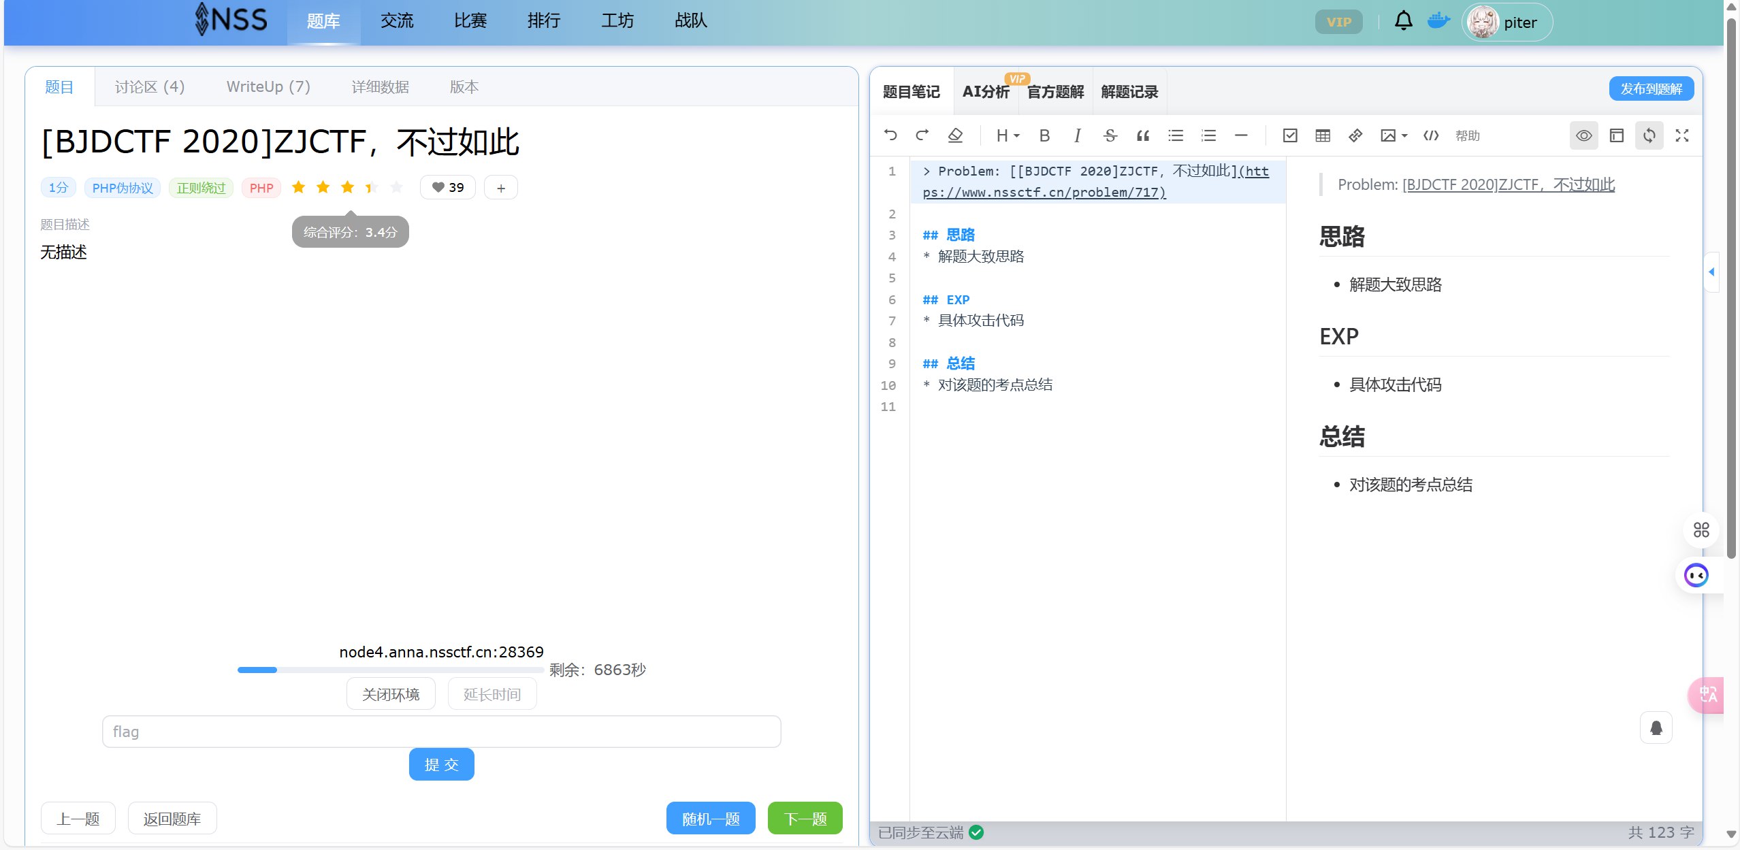Apply bold formatting in the notes editor
The image size is (1740, 850).
click(1044, 135)
